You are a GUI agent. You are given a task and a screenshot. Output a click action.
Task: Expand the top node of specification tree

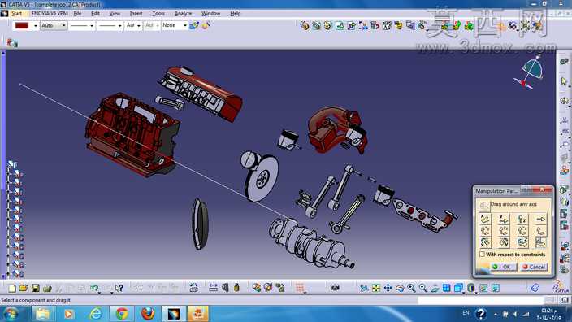click(12, 164)
